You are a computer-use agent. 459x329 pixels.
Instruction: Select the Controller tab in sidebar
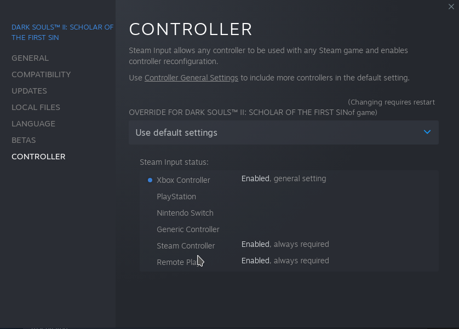38,157
